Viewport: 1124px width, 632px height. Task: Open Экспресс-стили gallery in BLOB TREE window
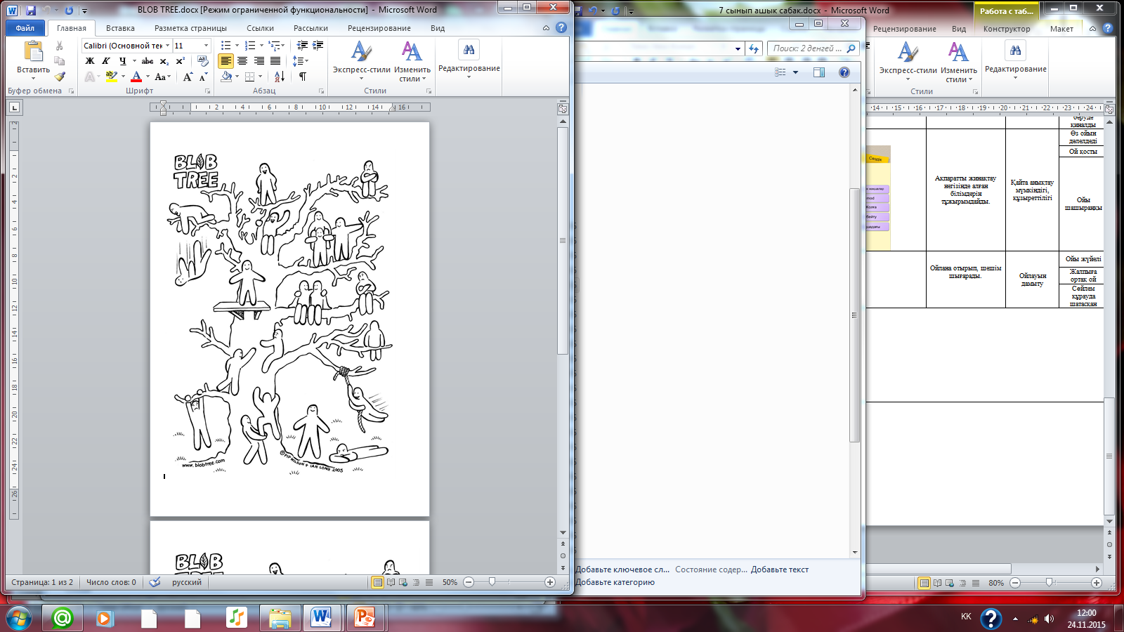pyautogui.click(x=361, y=61)
